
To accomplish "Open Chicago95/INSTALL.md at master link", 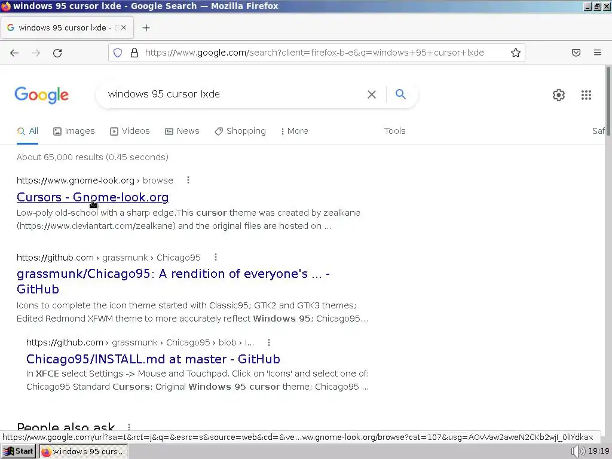I will tap(153, 359).
